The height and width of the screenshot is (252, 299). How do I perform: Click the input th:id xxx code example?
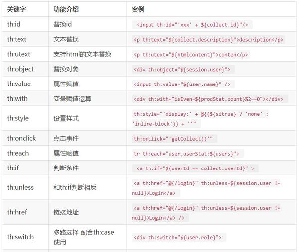192,25
